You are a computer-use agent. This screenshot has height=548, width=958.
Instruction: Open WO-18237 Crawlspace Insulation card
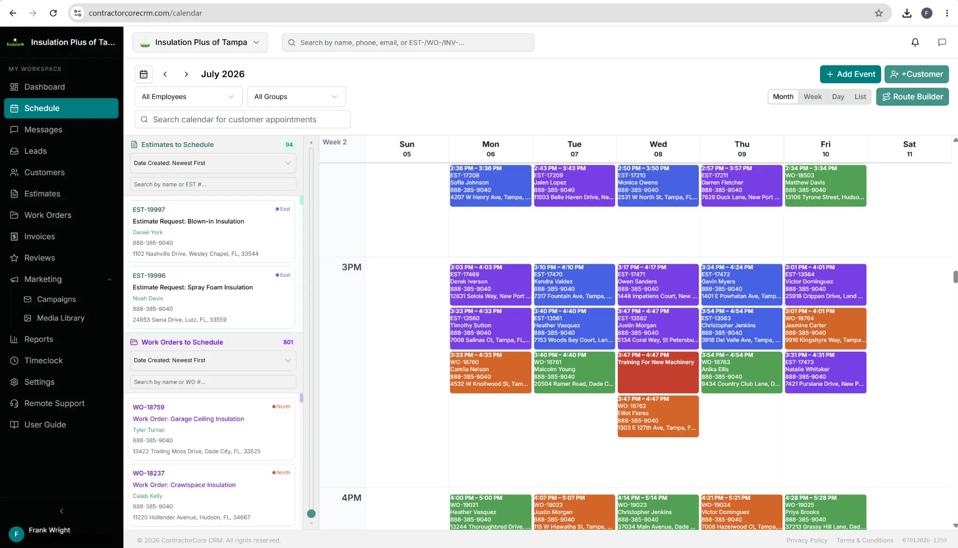211,495
